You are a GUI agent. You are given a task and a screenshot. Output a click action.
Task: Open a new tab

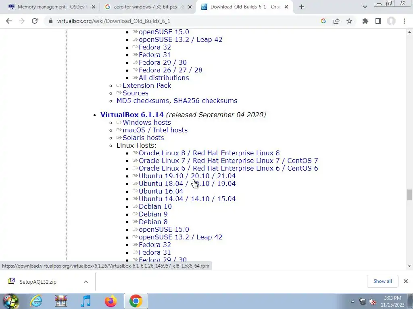pos(302,7)
